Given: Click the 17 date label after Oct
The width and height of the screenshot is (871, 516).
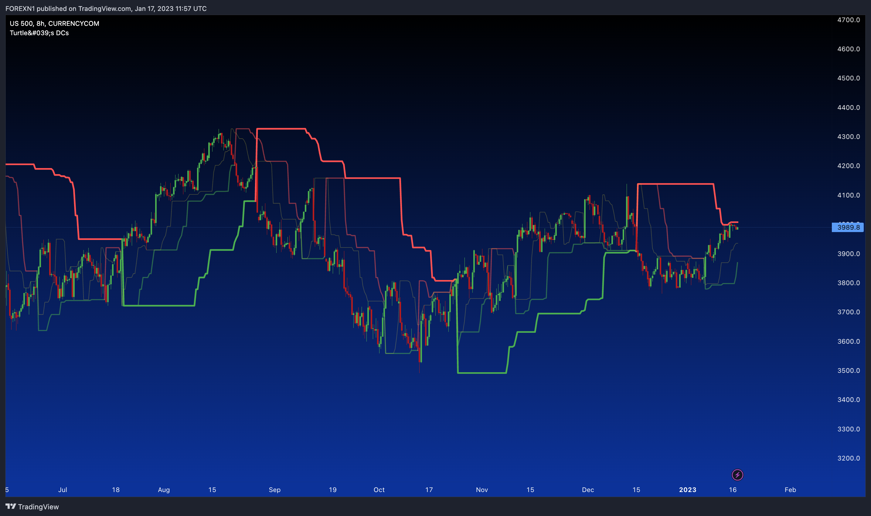Looking at the screenshot, I should coord(429,490).
